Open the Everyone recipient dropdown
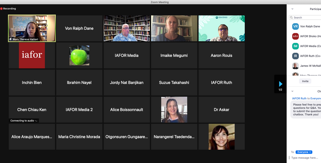This screenshot has width=321, height=163. pos(304,152)
